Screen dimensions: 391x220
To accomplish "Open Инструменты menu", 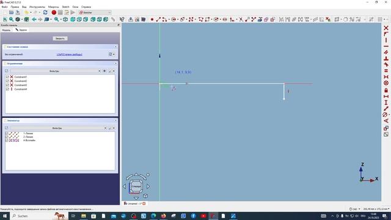I will point(37,7).
